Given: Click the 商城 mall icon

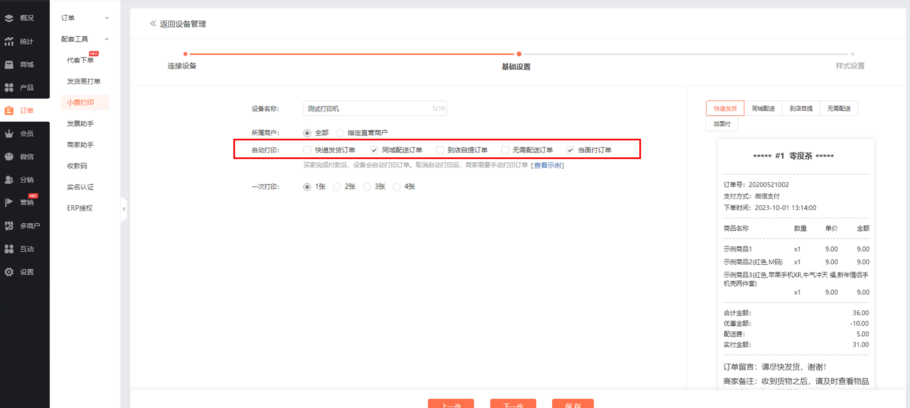Looking at the screenshot, I should (x=9, y=65).
